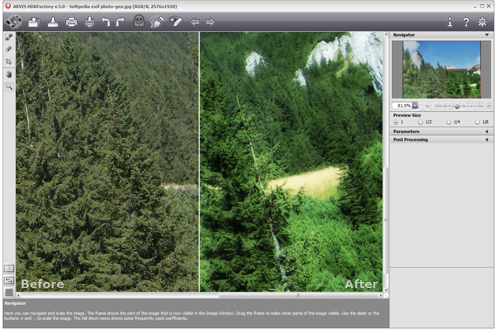Toggle ghost removal with the ghost icon

click(x=139, y=22)
